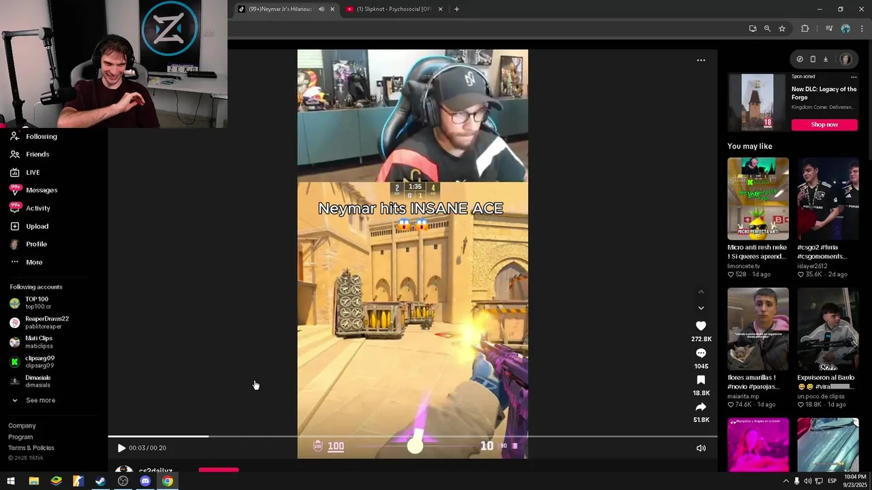872x490 pixels.
Task: Show hidden system tray icons
Action: point(785,481)
